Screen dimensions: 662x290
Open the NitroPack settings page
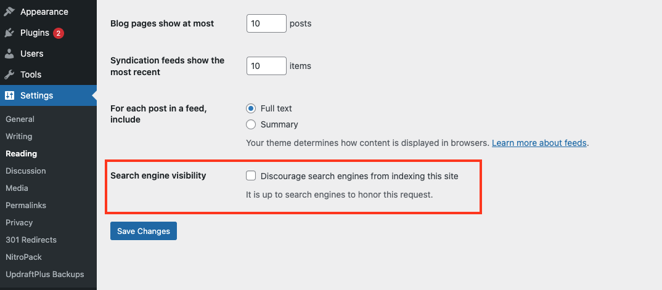click(23, 257)
